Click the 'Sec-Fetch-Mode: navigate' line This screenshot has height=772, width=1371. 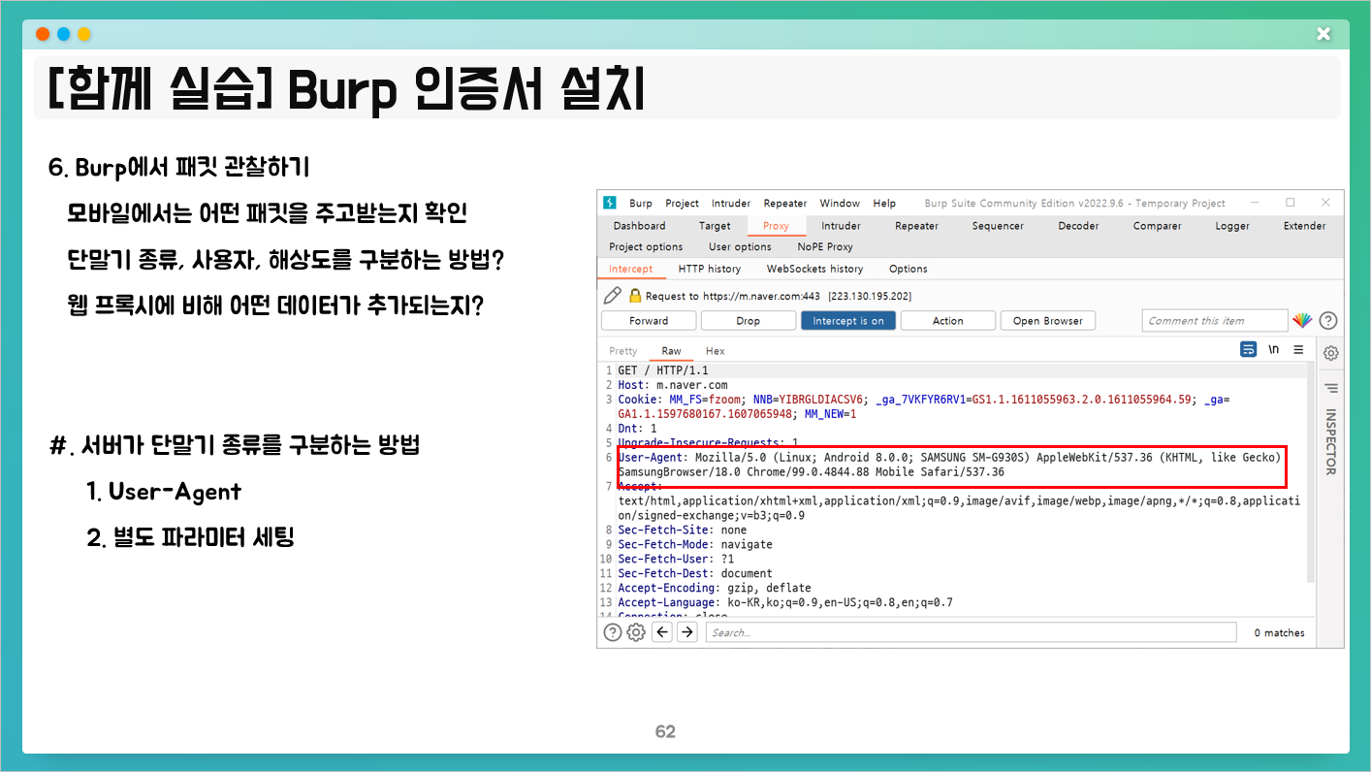(695, 544)
